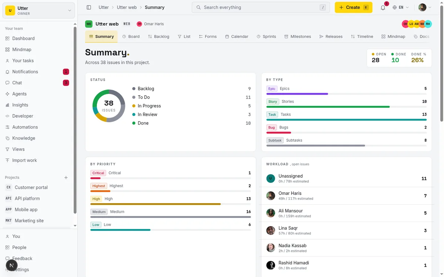Click the Automations icon in sidebar
444x277 pixels.
[x=7, y=127]
